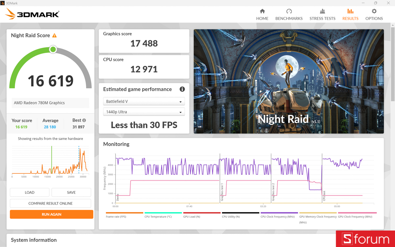Click the Average value 28 180

click(50, 127)
